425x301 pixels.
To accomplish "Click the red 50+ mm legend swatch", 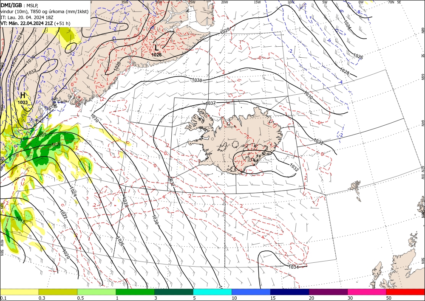I will point(405,292).
